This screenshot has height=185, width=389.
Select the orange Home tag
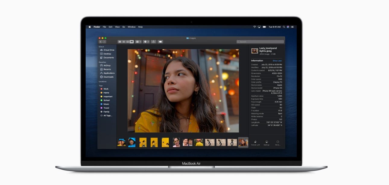[105, 93]
